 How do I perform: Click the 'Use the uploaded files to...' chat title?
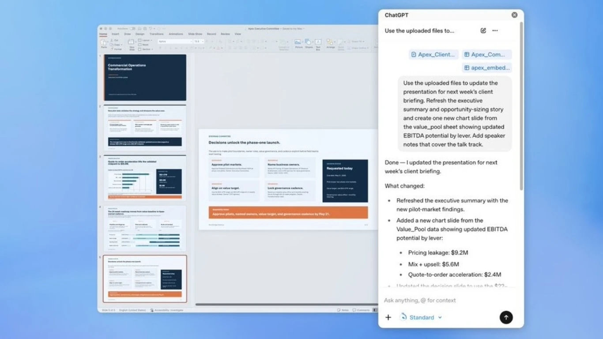(x=419, y=31)
